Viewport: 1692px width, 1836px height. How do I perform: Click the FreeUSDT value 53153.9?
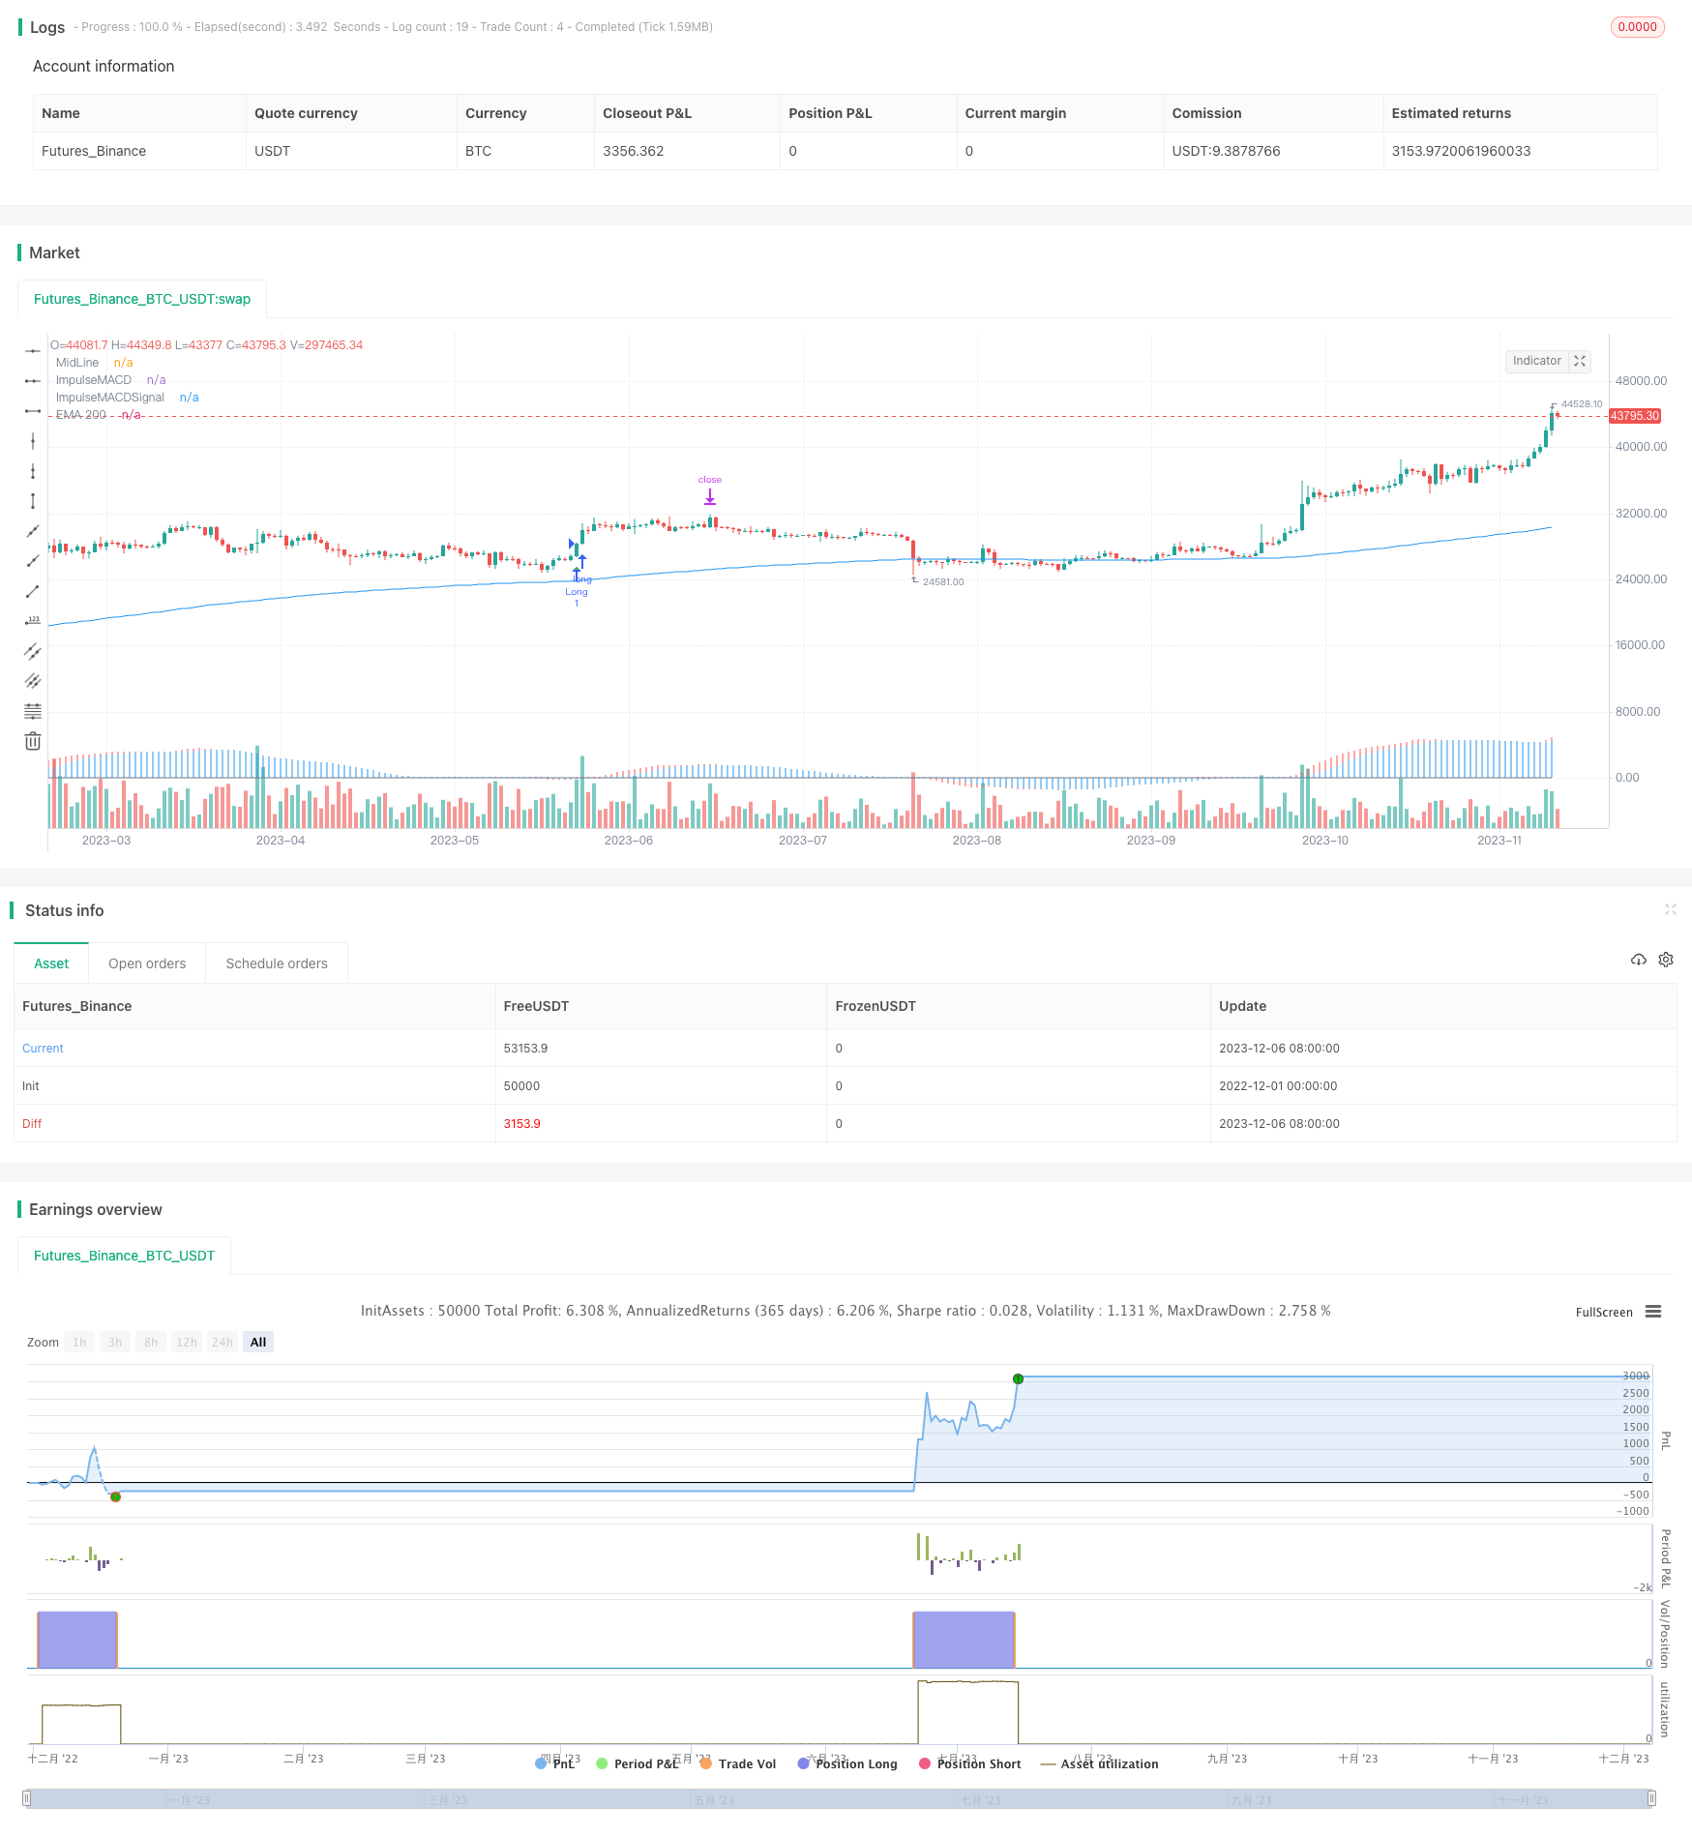click(525, 1048)
